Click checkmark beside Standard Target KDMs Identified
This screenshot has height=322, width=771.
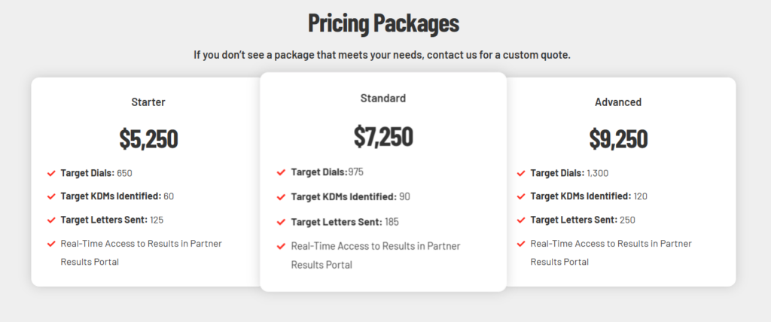[x=281, y=197]
